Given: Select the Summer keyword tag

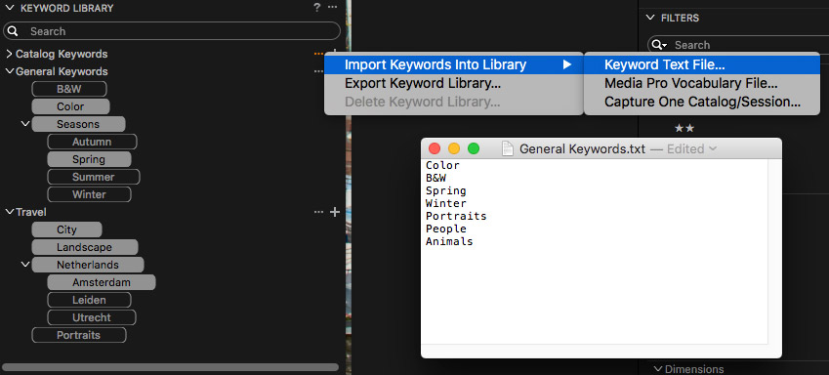Looking at the screenshot, I should click(x=94, y=177).
